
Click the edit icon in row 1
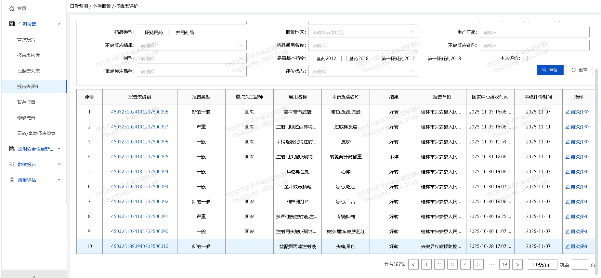click(567, 112)
